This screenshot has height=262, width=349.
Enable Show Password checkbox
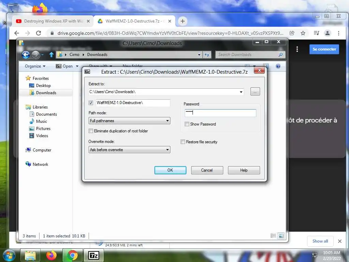(187, 124)
